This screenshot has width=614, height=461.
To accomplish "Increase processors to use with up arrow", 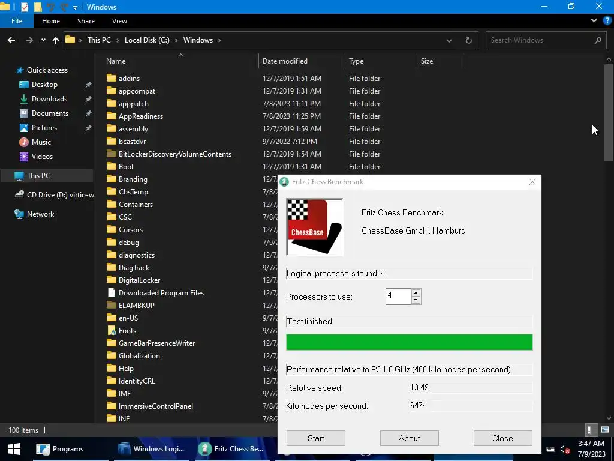I will point(416,293).
